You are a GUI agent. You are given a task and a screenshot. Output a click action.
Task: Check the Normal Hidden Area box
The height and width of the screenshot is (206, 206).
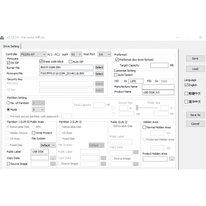point(144,127)
